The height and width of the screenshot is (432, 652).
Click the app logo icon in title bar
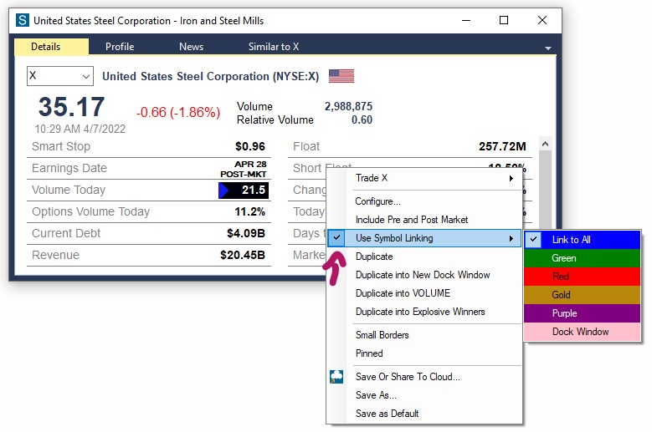pyautogui.click(x=23, y=21)
